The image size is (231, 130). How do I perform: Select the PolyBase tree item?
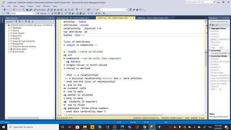click(16, 39)
